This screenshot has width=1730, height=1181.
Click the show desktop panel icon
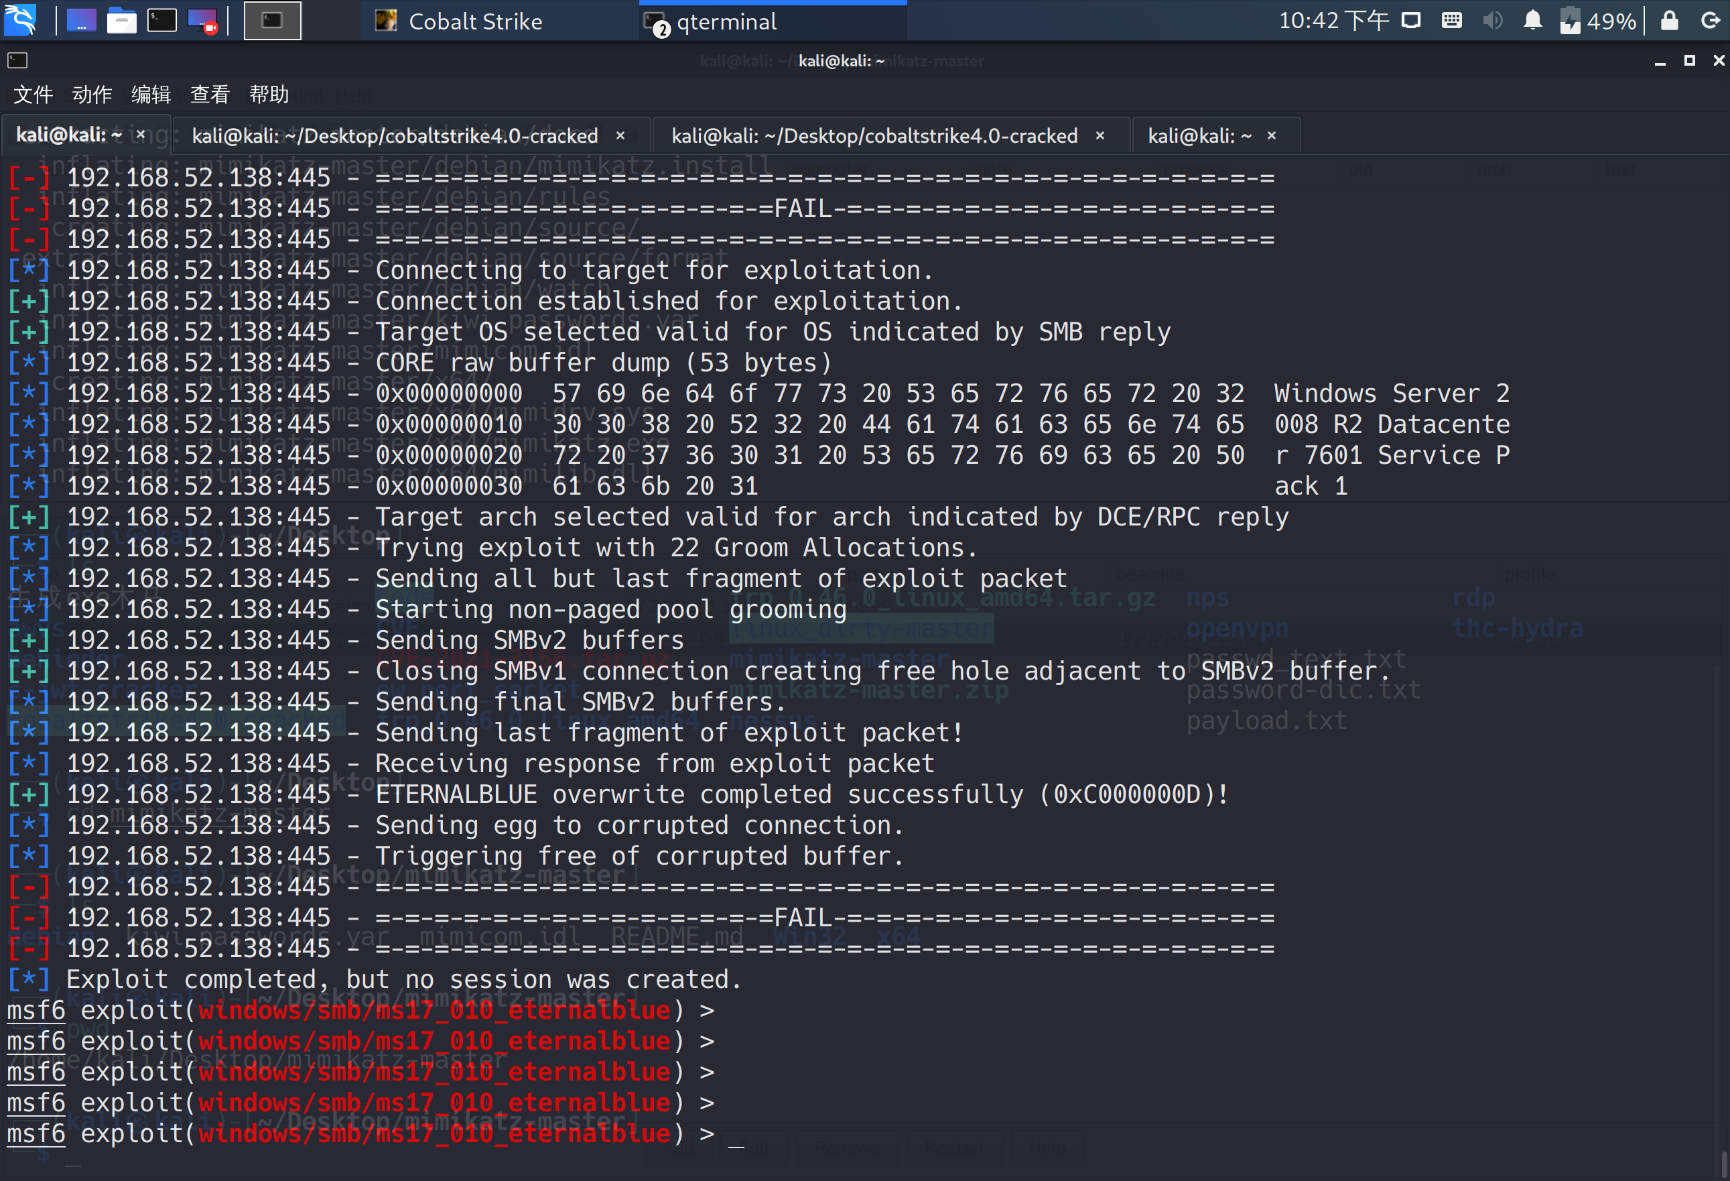point(81,20)
